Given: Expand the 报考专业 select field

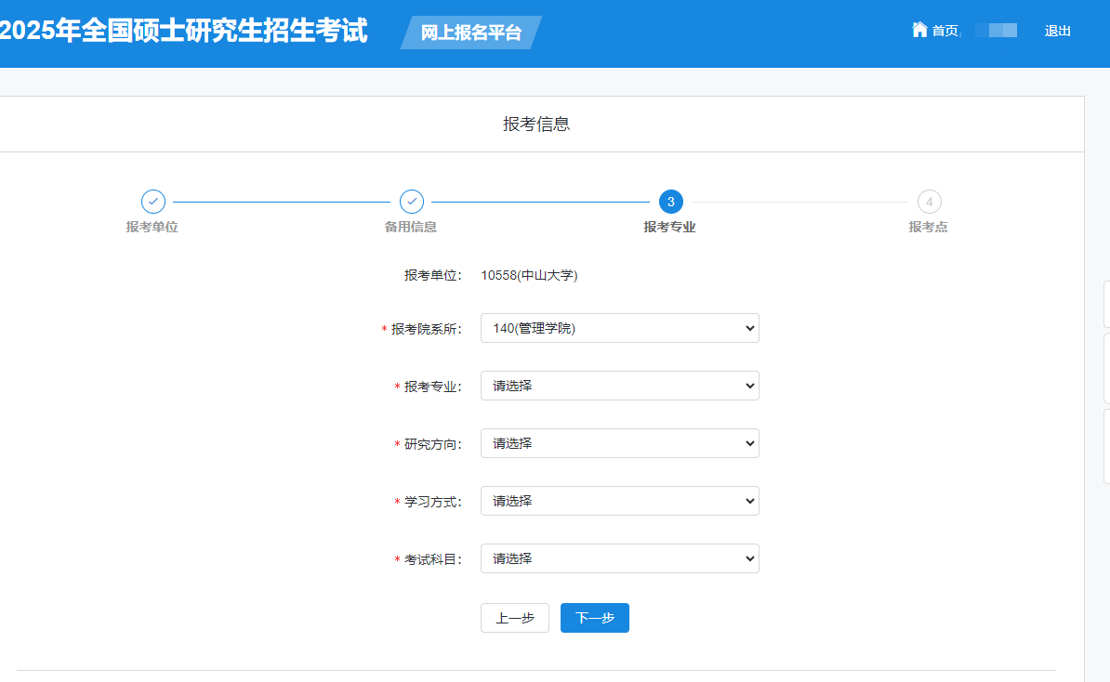Looking at the screenshot, I should tap(619, 386).
